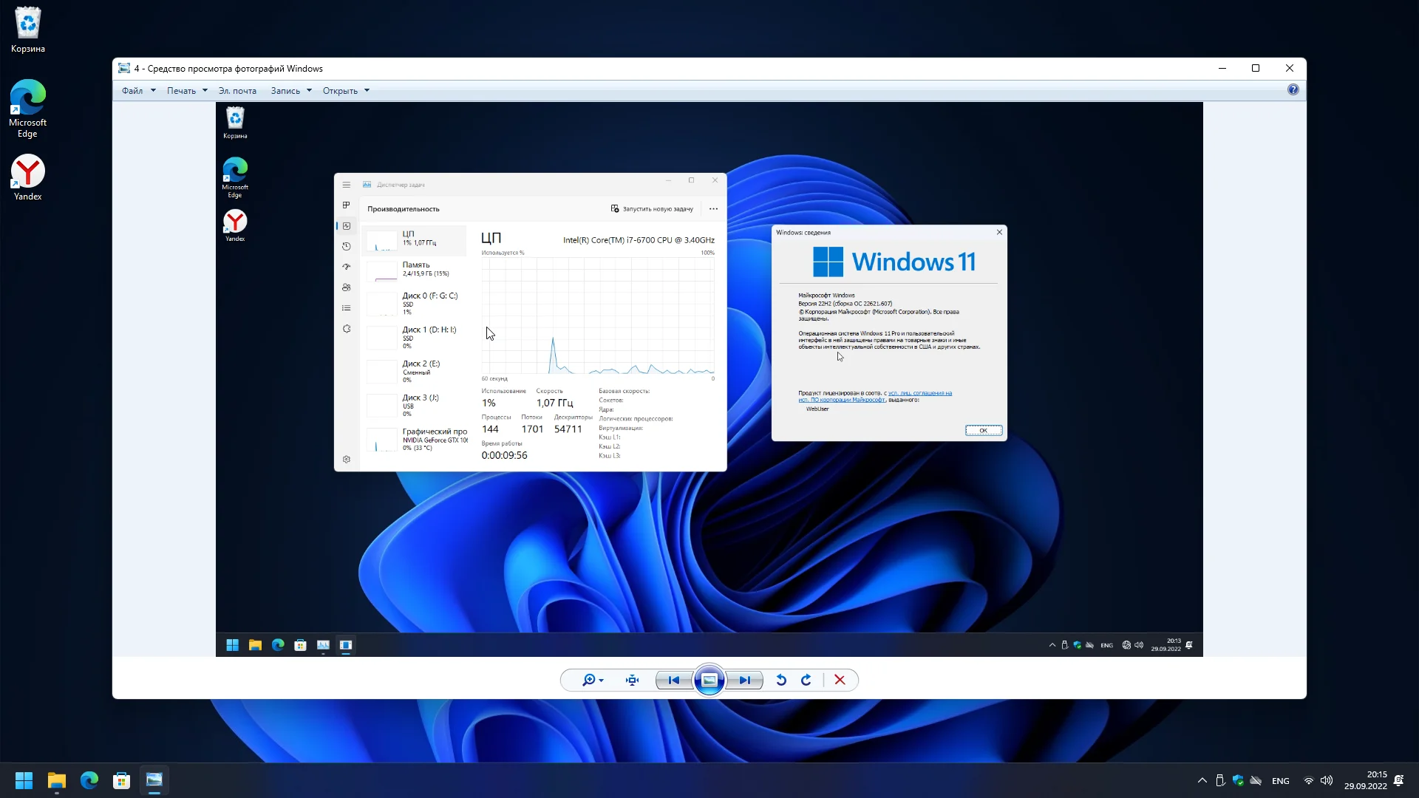
Task: Click Эл. почта in the toolbar
Action: pos(237,91)
